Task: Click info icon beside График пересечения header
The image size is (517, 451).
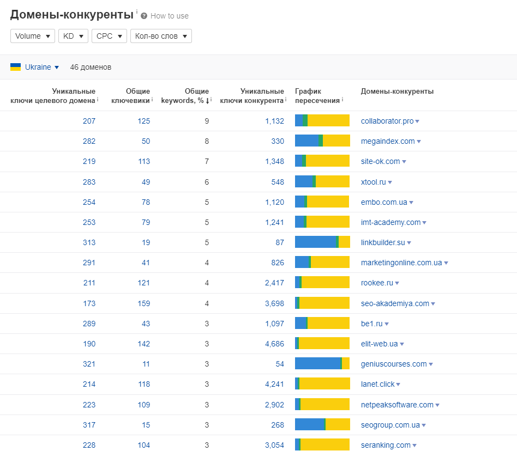Action: tap(342, 100)
